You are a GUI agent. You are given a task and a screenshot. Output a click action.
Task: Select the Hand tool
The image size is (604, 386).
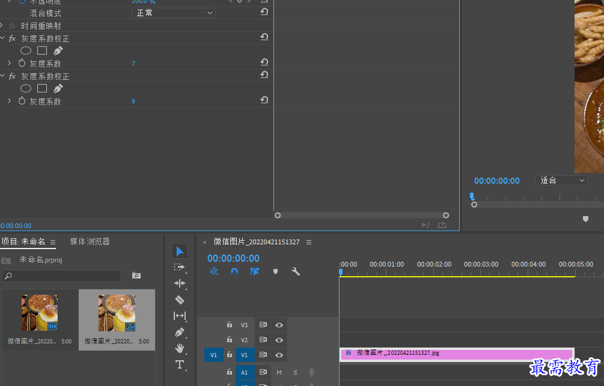180,348
